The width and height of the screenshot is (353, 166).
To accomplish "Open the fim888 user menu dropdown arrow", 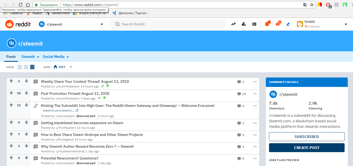I will click(346, 24).
